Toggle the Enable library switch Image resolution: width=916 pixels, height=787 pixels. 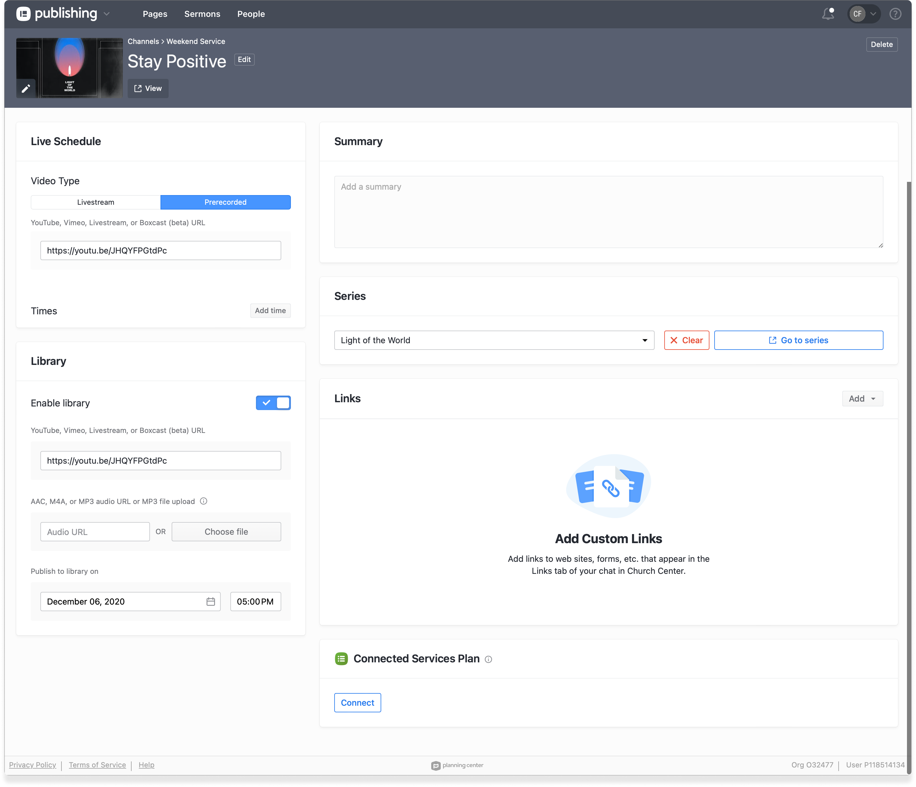tap(273, 403)
